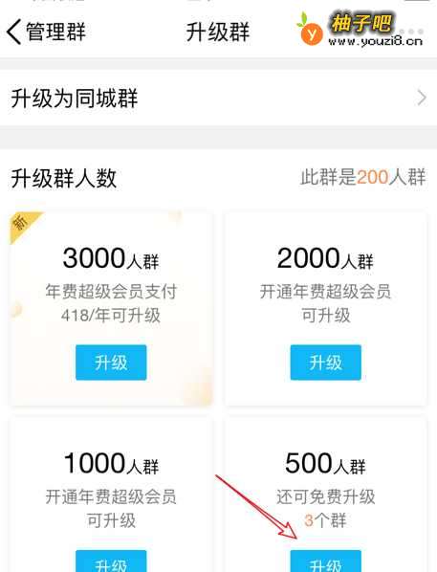This screenshot has width=437, height=572.
Task: Select the 1000人群 card
Action: click(x=111, y=495)
